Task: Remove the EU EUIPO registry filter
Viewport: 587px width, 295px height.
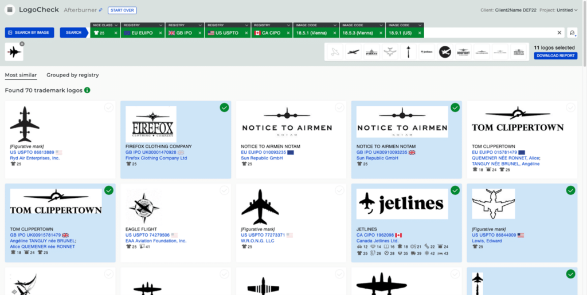Action: 162,33
